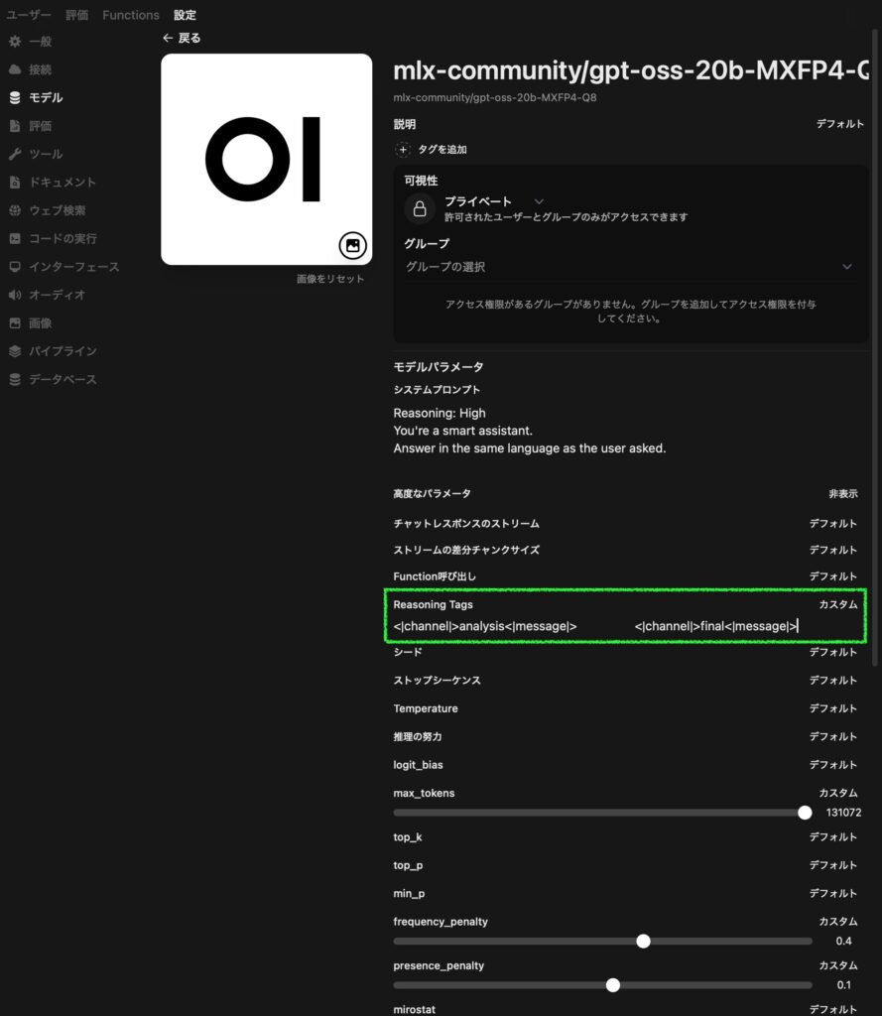Click the reasoning end tag input field
882x1016 pixels.
pos(746,627)
